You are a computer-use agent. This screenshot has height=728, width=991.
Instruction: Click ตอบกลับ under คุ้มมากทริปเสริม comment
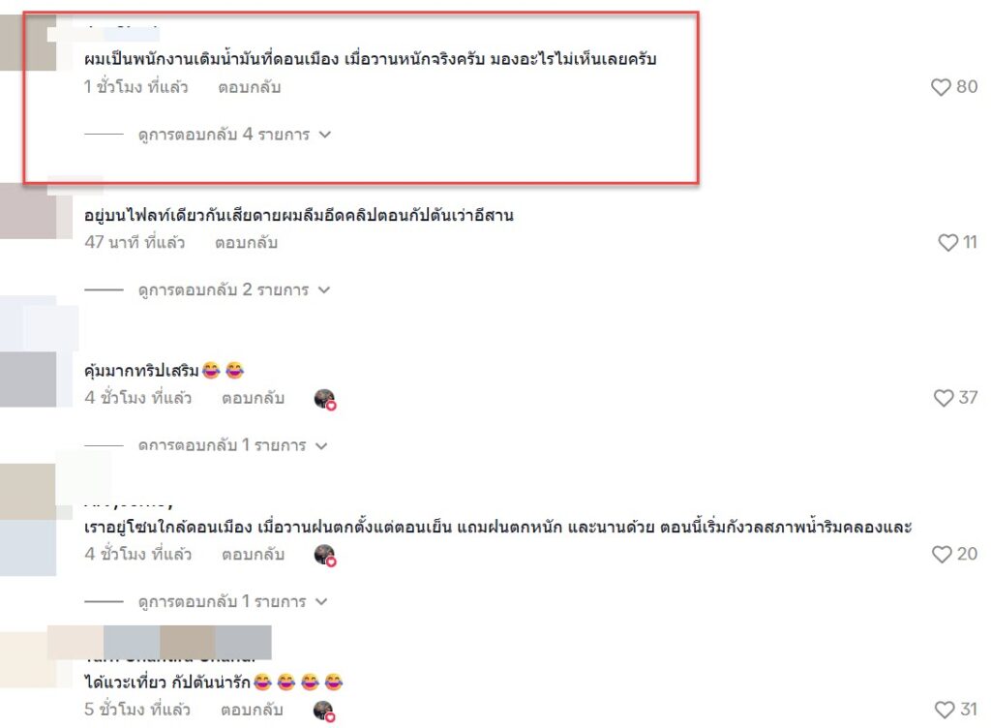point(253,398)
